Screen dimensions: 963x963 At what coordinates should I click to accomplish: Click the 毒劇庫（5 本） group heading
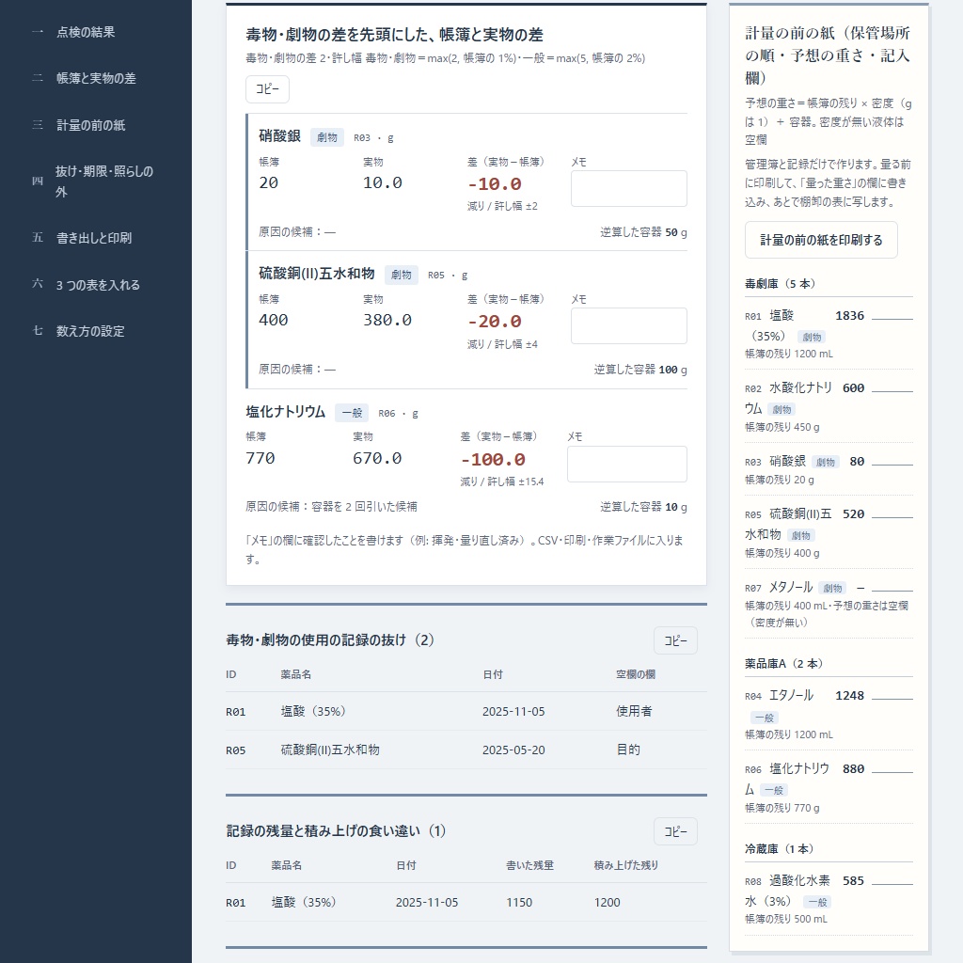click(780, 284)
